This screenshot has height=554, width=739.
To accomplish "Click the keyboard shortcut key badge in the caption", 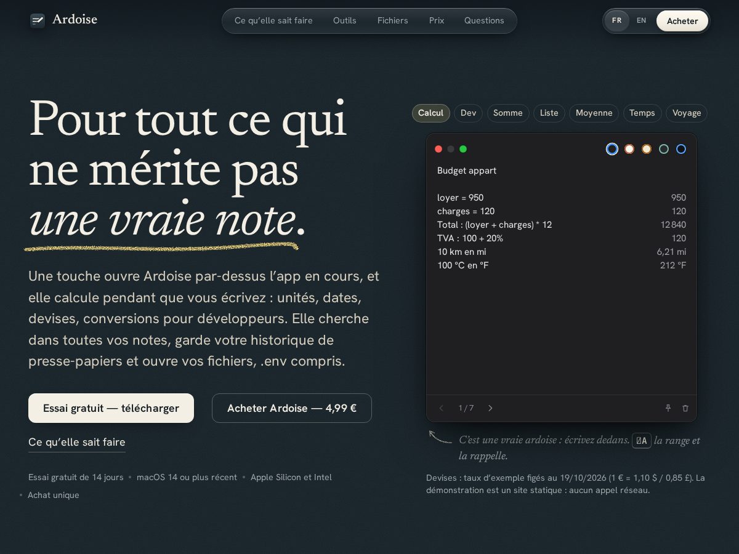I will tap(642, 441).
